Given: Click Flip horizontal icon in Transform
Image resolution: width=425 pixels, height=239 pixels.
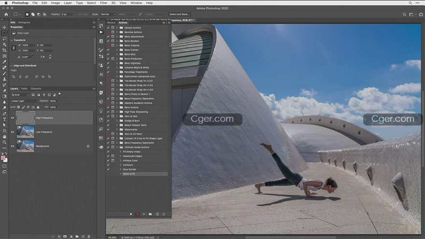Looking at the screenshot, I should (42, 57).
